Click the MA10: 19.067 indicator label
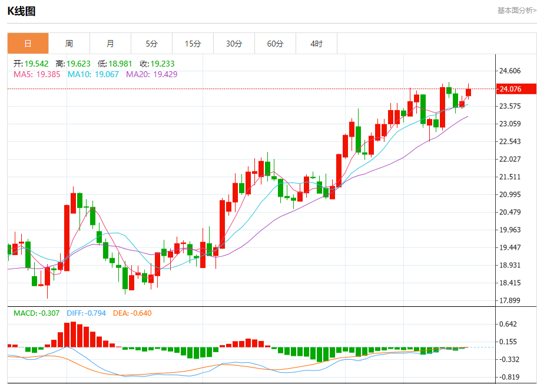This screenshot has height=384, width=537. 93,74
